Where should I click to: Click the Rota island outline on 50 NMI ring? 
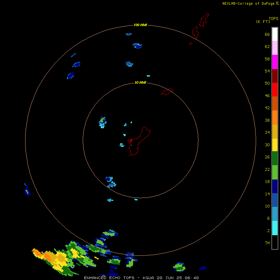[167, 92]
